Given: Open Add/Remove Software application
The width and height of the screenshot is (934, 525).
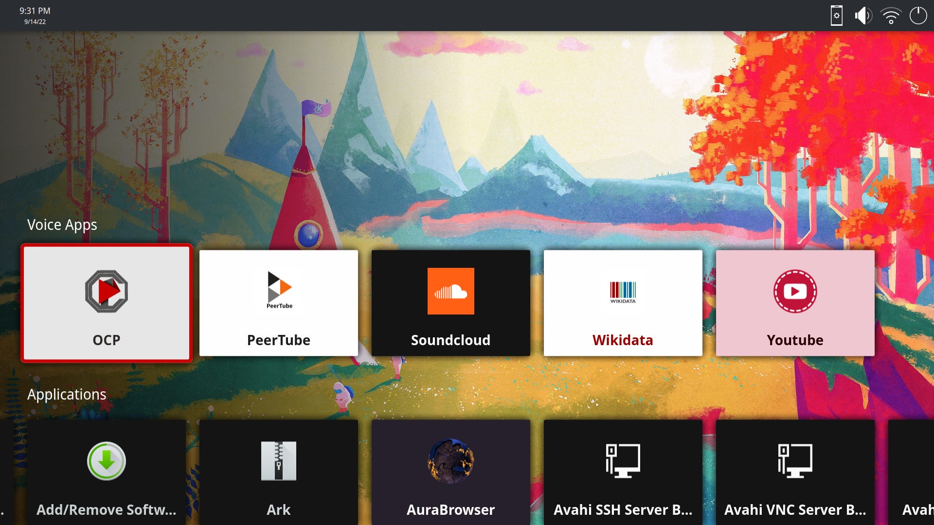Looking at the screenshot, I should (106, 472).
